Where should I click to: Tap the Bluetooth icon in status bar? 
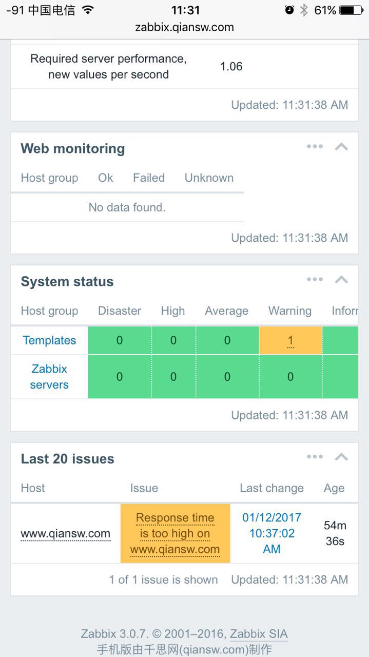click(304, 10)
